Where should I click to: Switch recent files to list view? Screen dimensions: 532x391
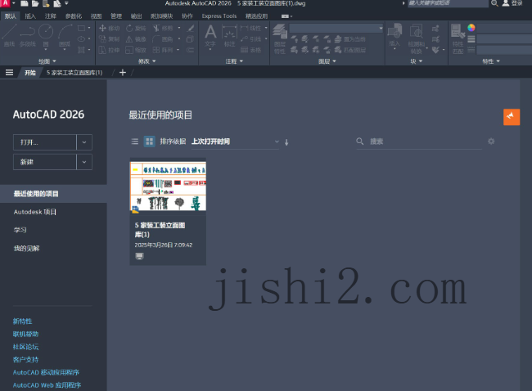pyautogui.click(x=135, y=141)
